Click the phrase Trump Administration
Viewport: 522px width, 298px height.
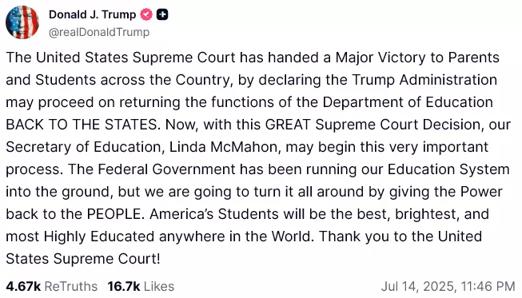[424, 80]
